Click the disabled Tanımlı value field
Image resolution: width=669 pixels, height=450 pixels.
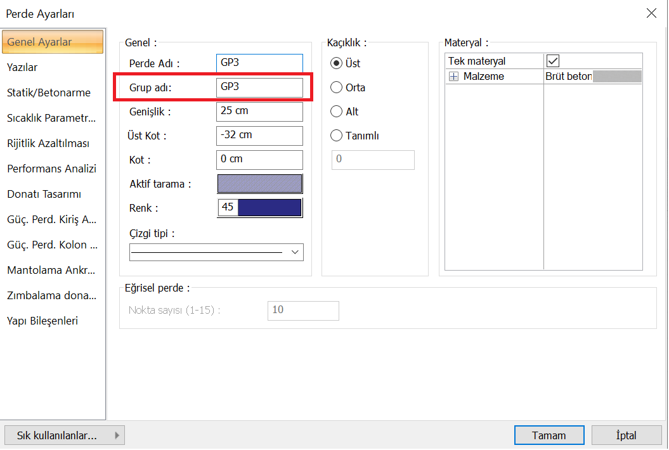tap(373, 160)
